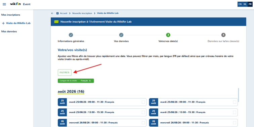
Task: Click the date list vertical scrollbar
Action: coord(239,95)
